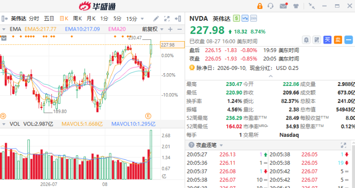Click the orange 卖 sell button
355x188 pixels.
338,40
